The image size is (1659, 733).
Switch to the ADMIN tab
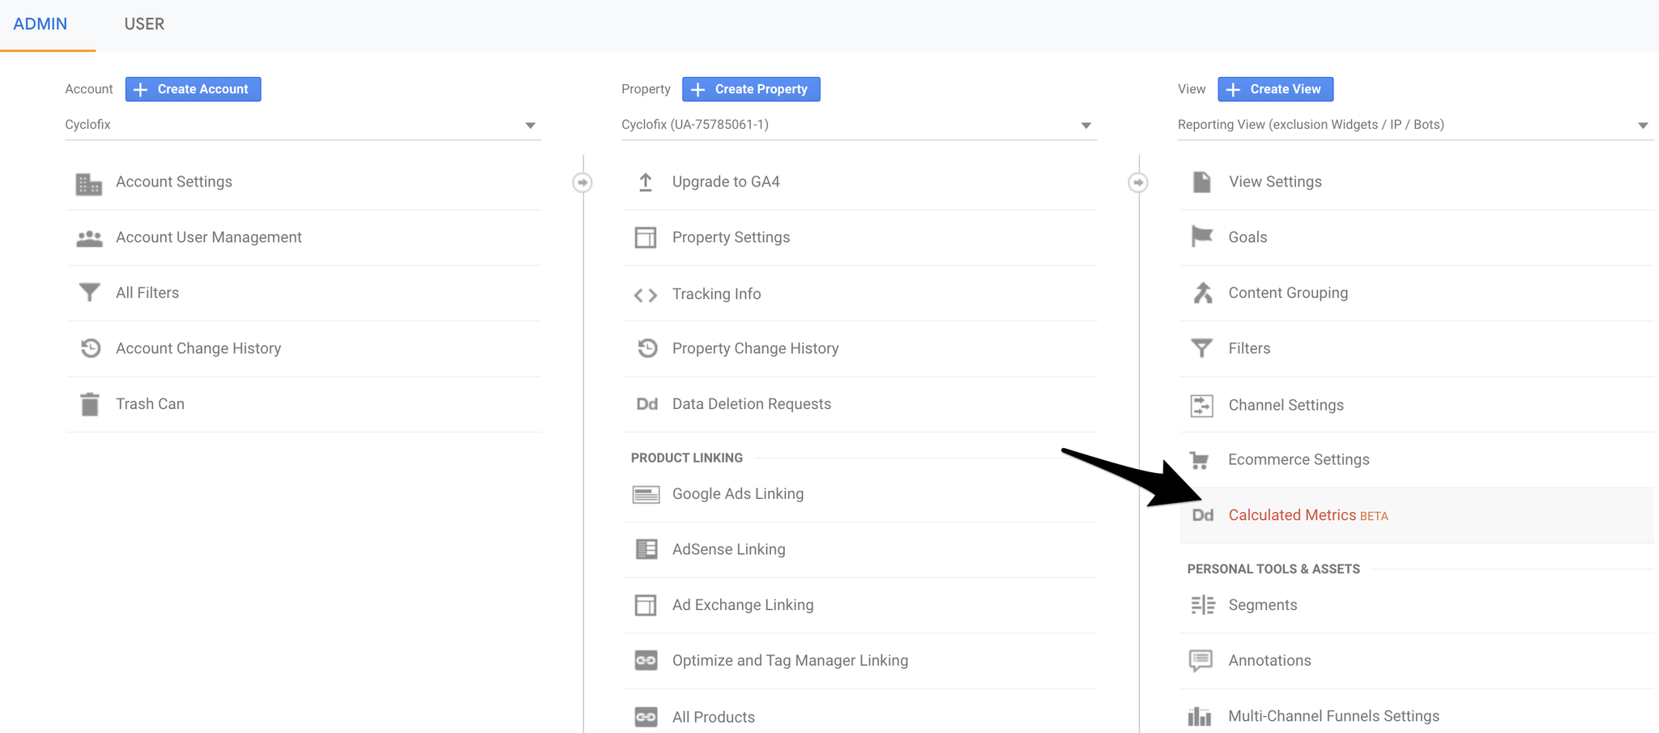(41, 24)
